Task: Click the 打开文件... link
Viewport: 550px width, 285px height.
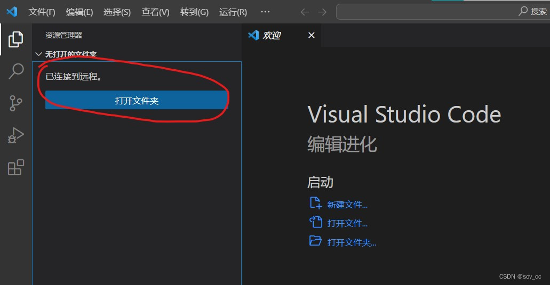Action: coord(347,223)
